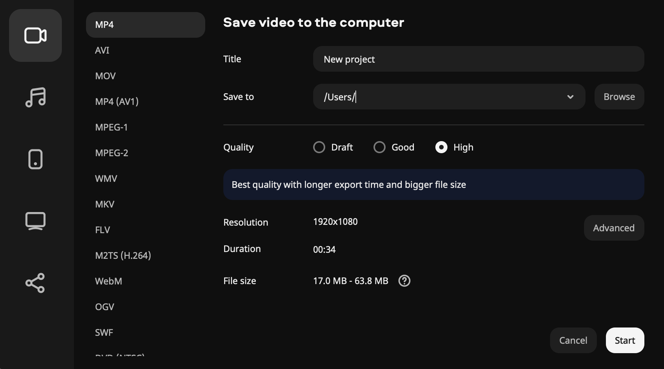The height and width of the screenshot is (369, 664).
Task: Click the 1920x1080 resolution value
Action: pyautogui.click(x=335, y=221)
